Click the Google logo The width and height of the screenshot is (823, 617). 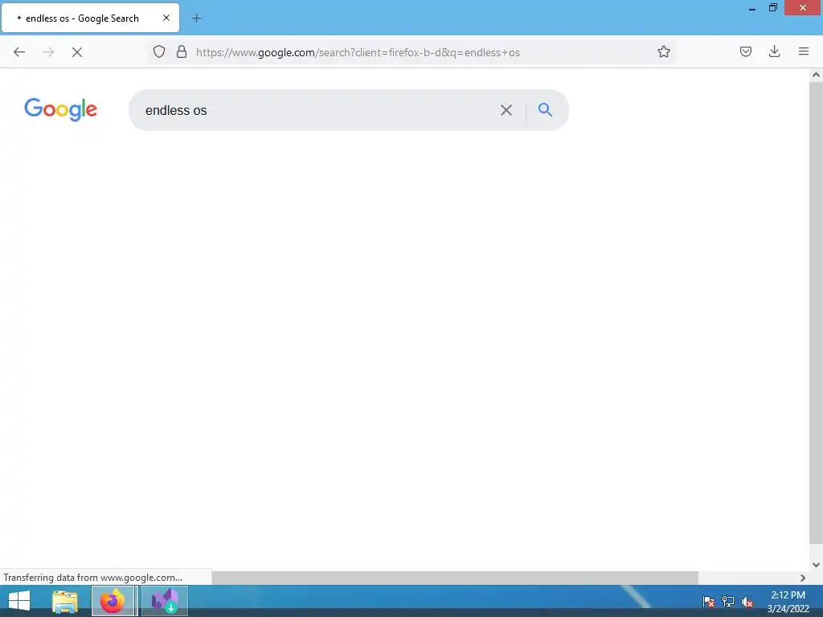61,109
